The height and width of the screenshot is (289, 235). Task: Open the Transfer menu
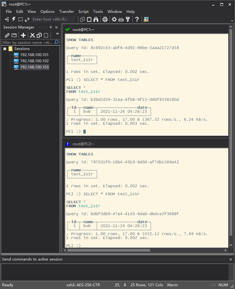pos(66,11)
